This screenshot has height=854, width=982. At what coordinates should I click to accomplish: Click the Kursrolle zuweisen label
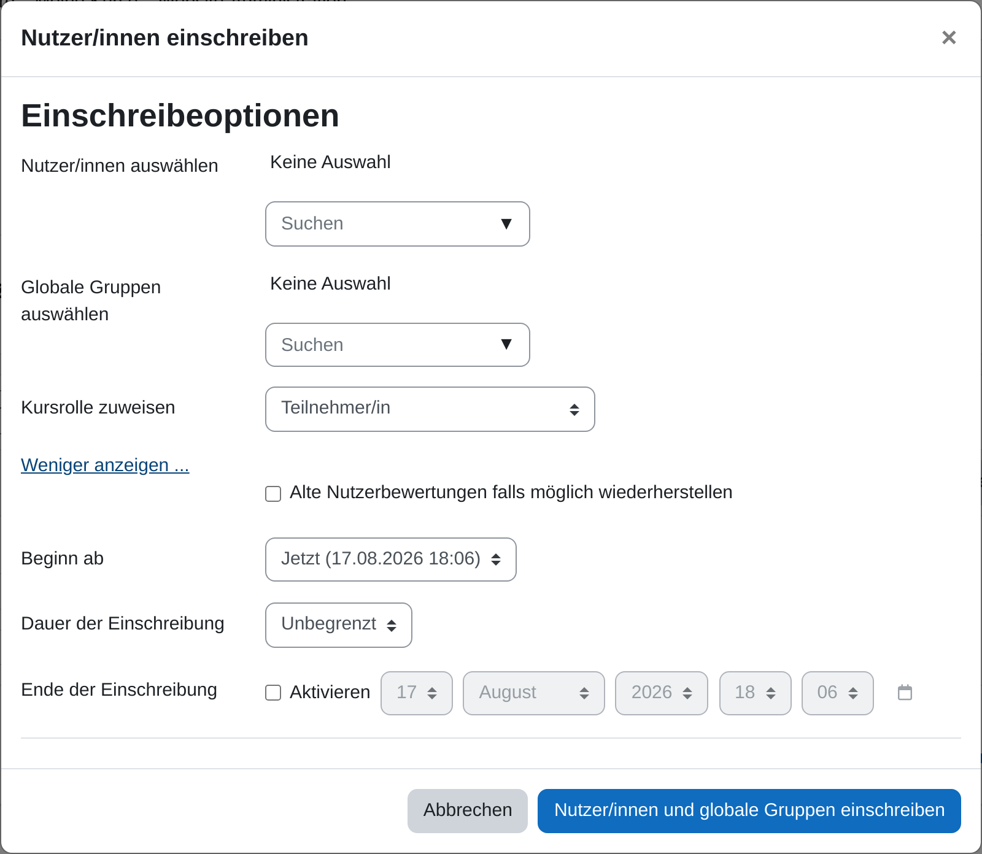98,407
